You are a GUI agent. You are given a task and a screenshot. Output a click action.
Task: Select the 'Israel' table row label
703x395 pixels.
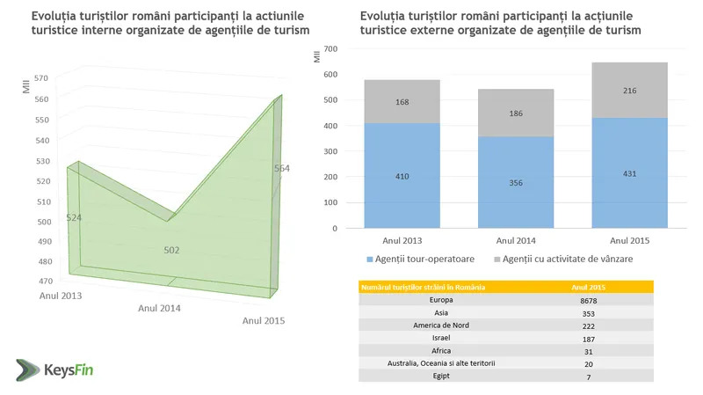coord(441,338)
